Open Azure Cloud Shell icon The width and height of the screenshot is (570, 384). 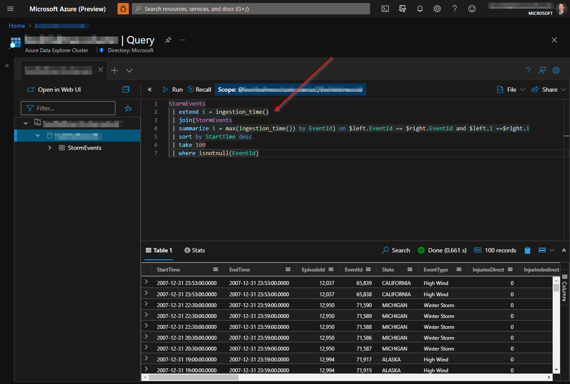pos(385,9)
